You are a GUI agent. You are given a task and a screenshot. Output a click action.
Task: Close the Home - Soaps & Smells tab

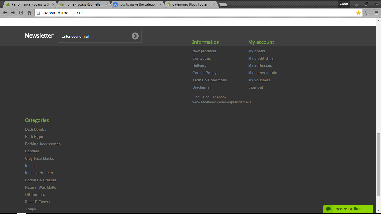click(x=107, y=4)
